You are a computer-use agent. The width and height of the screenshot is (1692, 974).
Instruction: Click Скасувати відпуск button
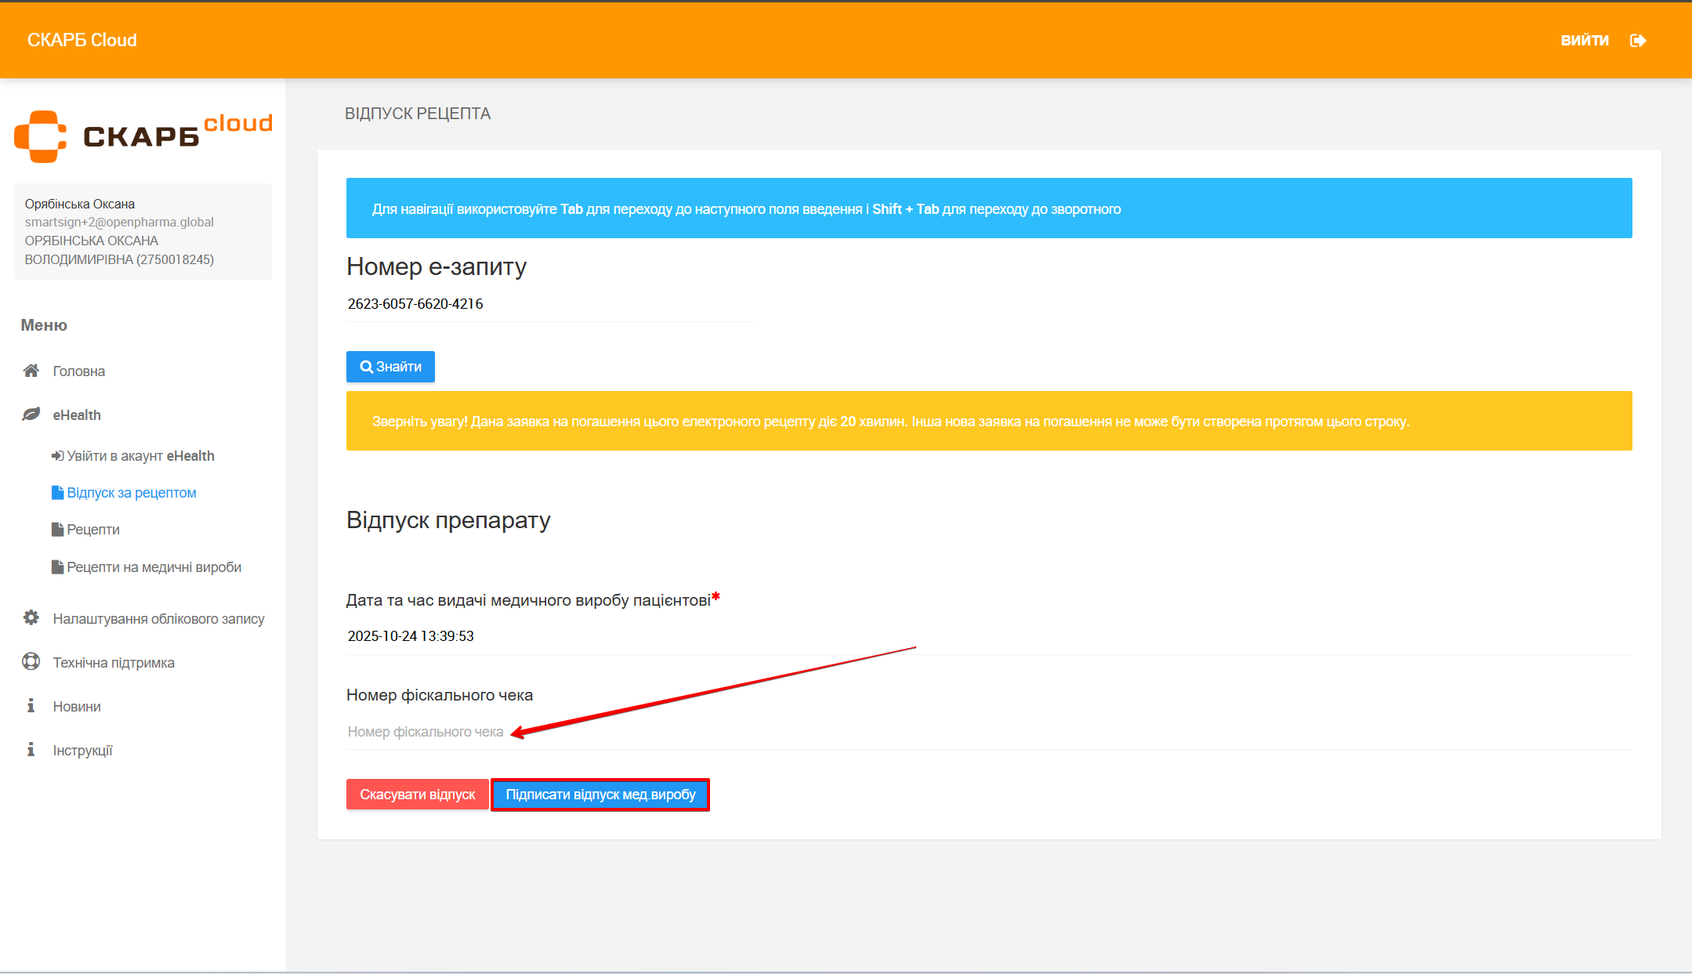pos(417,795)
